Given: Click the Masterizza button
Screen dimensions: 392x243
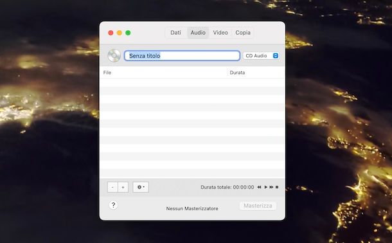Looking at the screenshot, I should [x=258, y=206].
